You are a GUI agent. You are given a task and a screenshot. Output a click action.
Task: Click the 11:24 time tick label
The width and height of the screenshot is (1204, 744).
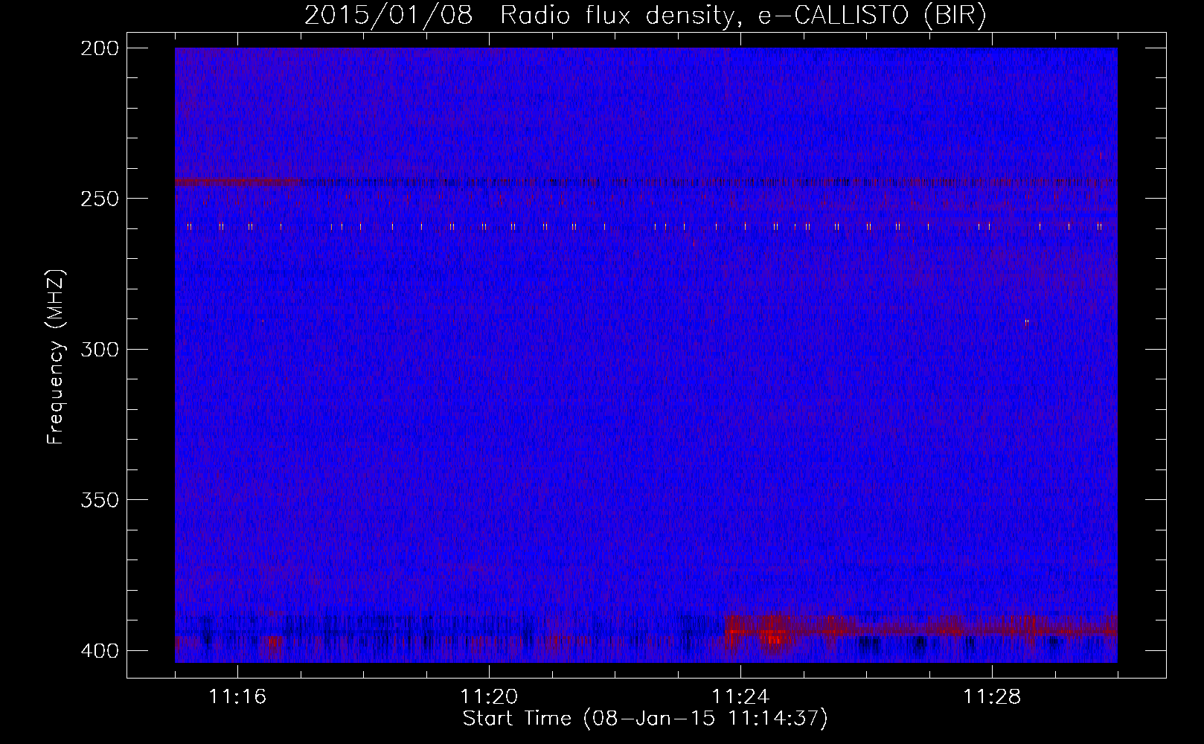(740, 697)
